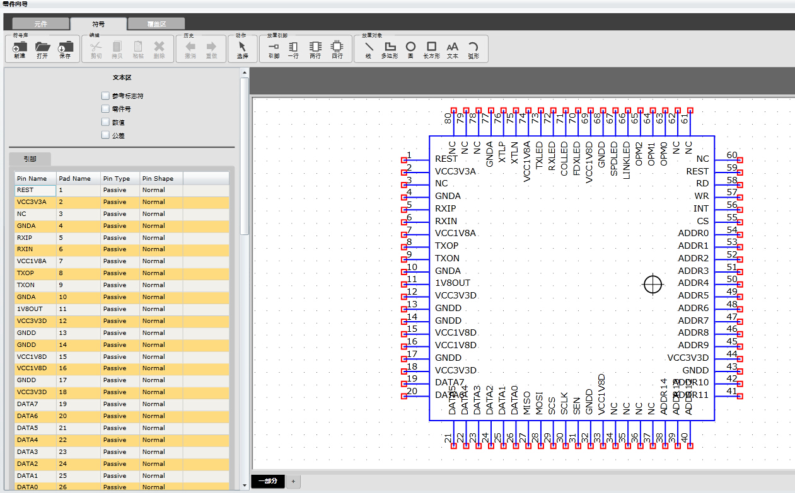Open a symbol library with 打开
Viewport: 795px width, 493px height.
pos(42,50)
